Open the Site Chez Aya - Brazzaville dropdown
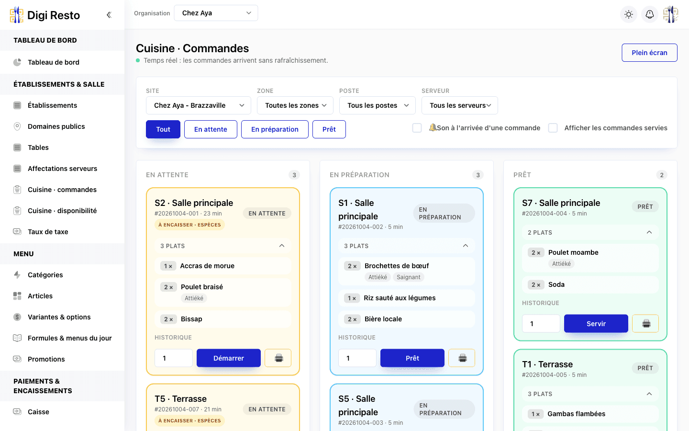689x431 pixels. (x=199, y=105)
